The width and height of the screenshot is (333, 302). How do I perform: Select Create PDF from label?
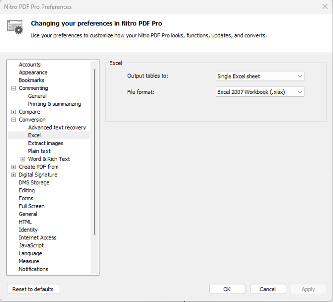tap(39, 167)
